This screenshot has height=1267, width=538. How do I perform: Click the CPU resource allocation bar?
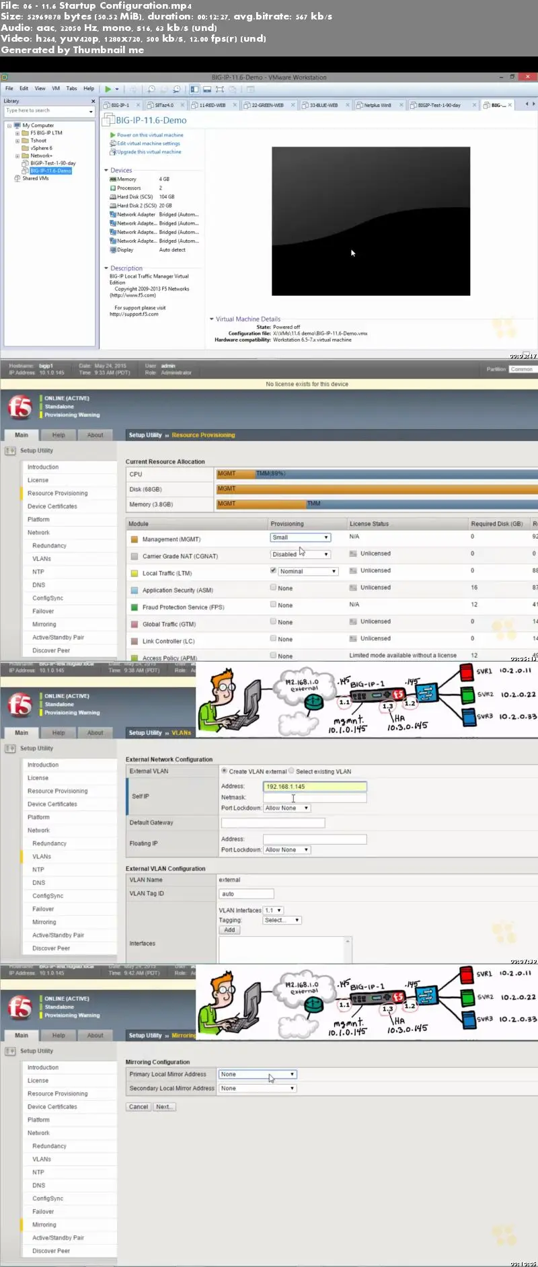click(x=377, y=474)
